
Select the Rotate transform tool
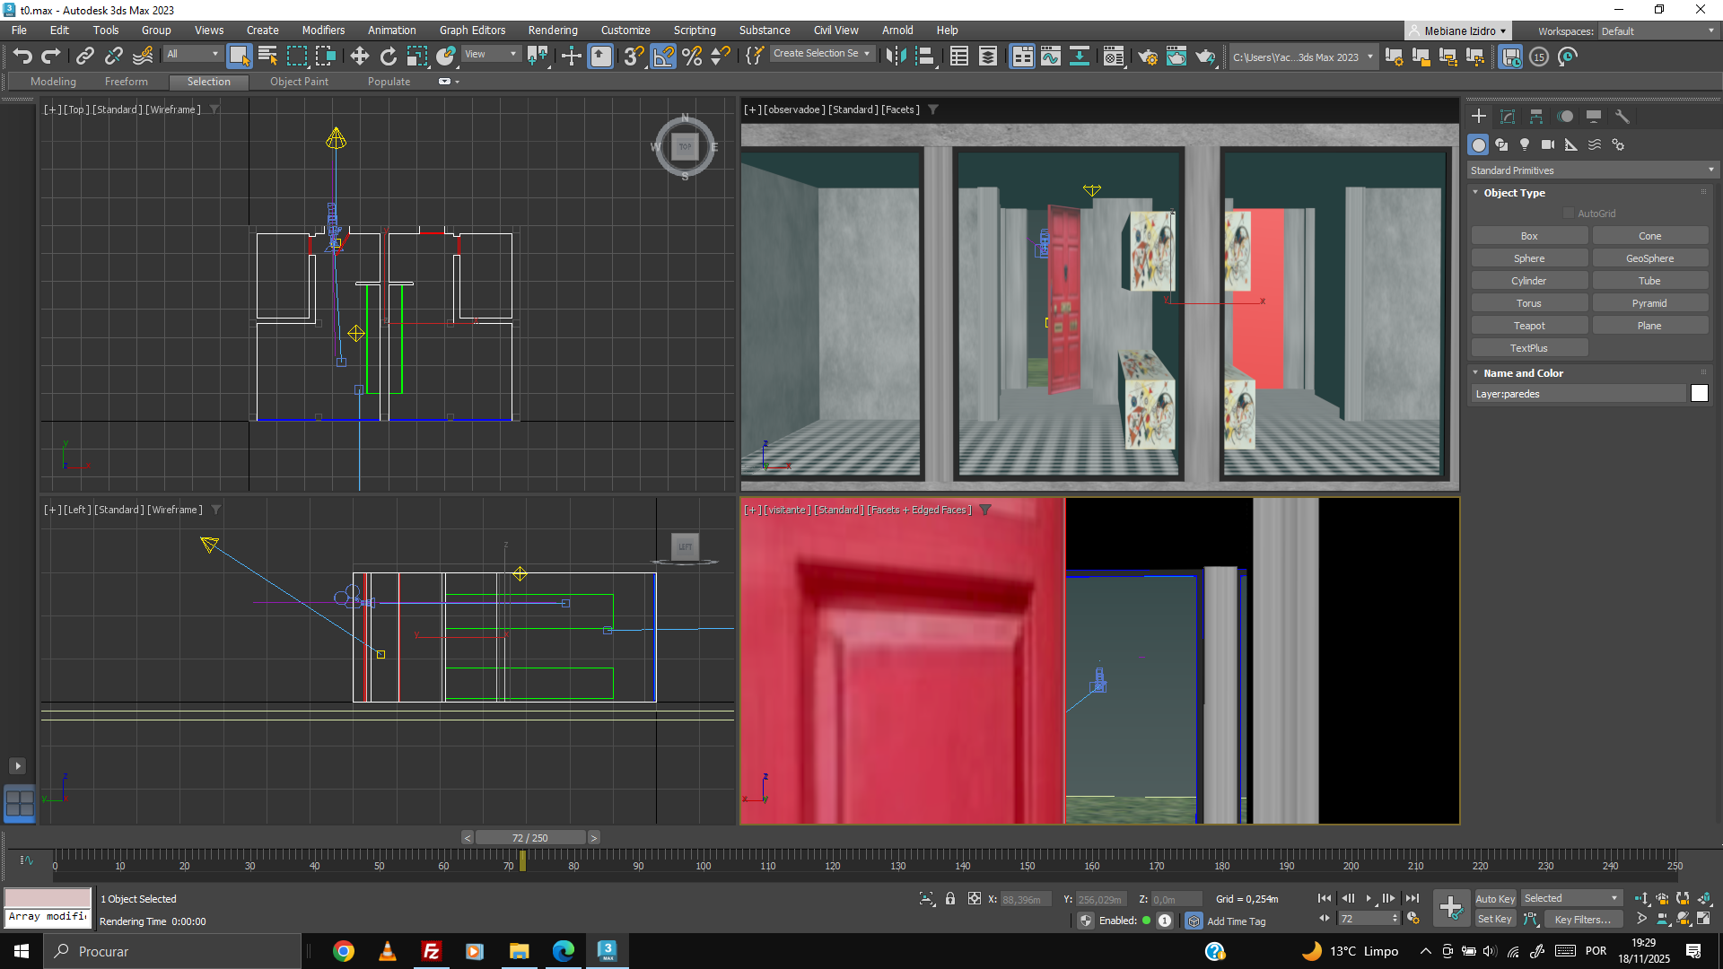[388, 57]
